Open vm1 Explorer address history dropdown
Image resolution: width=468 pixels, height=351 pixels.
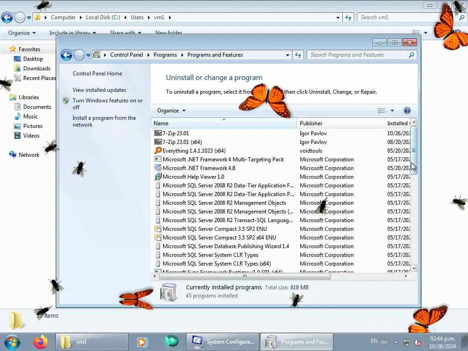coord(338,18)
